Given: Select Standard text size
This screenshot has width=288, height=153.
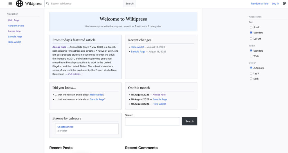Looking at the screenshot, I should click(251, 33).
